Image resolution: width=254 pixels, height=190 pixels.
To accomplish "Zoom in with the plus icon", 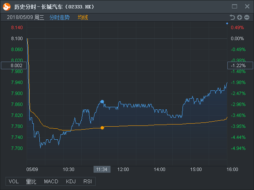I will point(239,18).
